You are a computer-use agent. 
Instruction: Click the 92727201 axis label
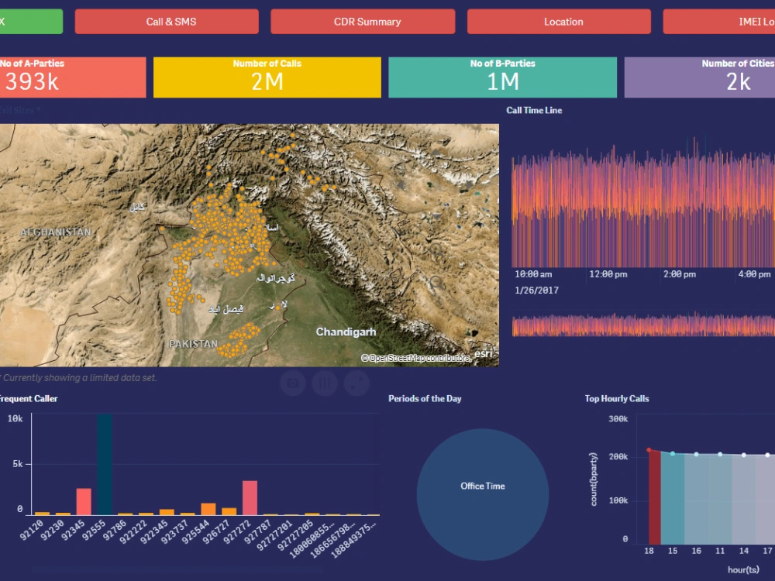(275, 535)
